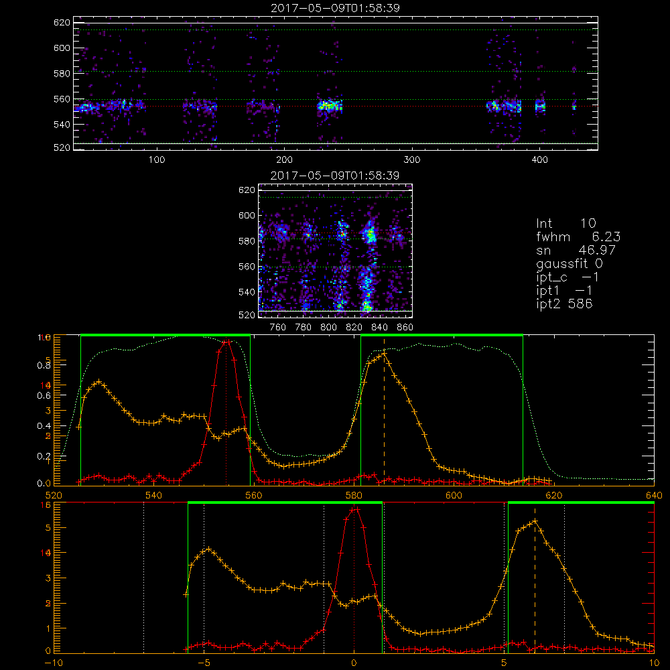The width and height of the screenshot is (670, 670).
Task: Click x-axis label 580 of the profile plot
Action: pyautogui.click(x=354, y=495)
